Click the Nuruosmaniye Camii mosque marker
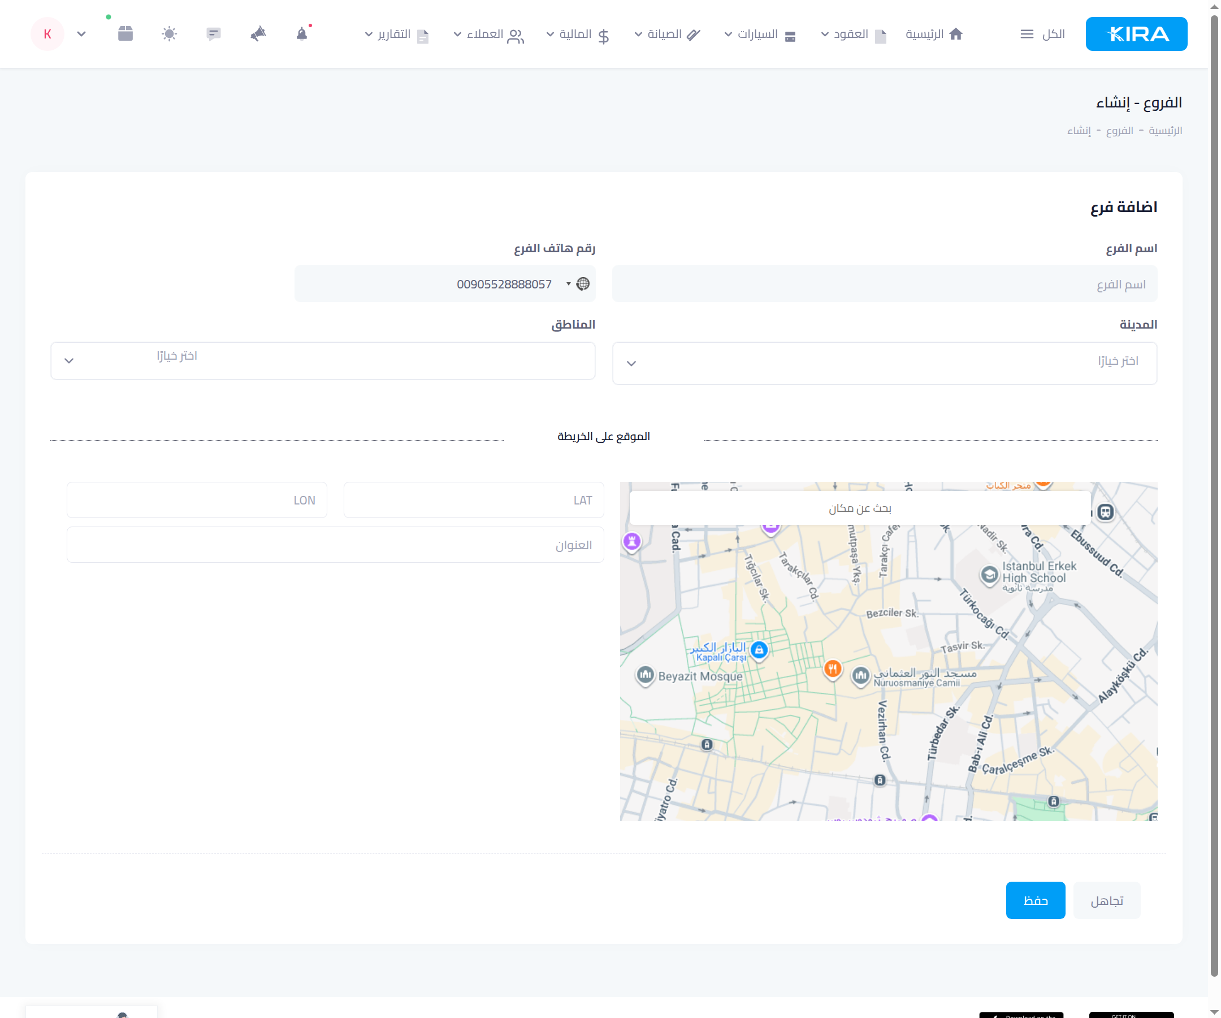The width and height of the screenshot is (1221, 1018). tap(860, 676)
